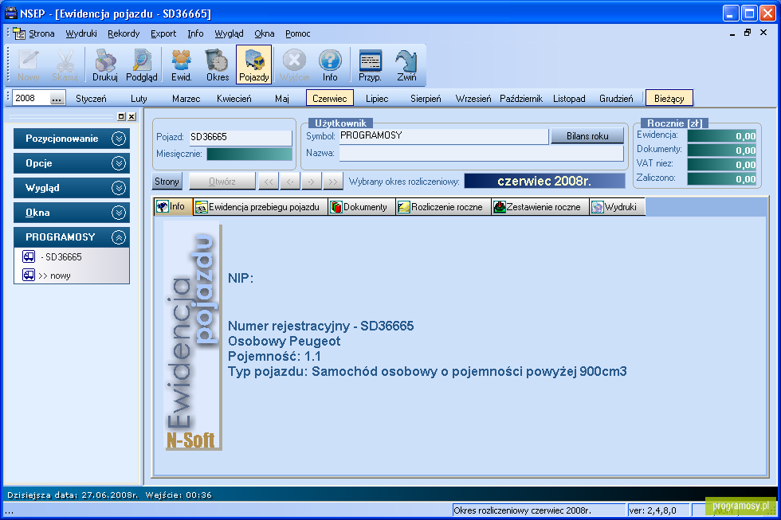This screenshot has height=520, width=781.
Task: Close the left side panel
Action: 131,116
